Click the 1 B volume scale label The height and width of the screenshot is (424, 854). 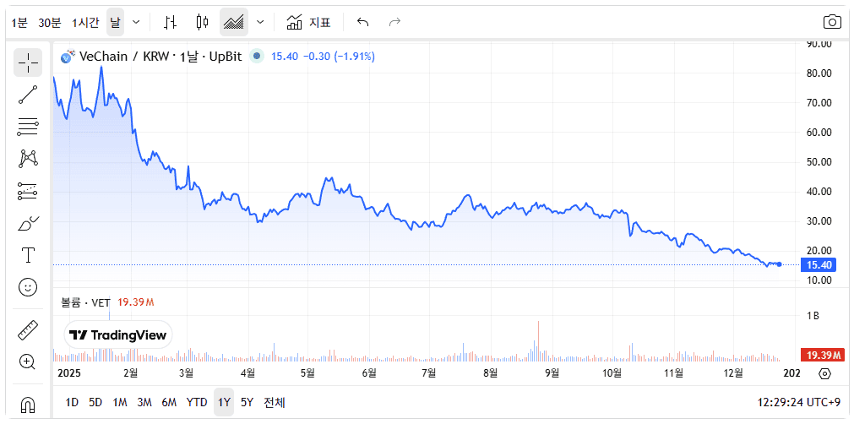tap(813, 316)
